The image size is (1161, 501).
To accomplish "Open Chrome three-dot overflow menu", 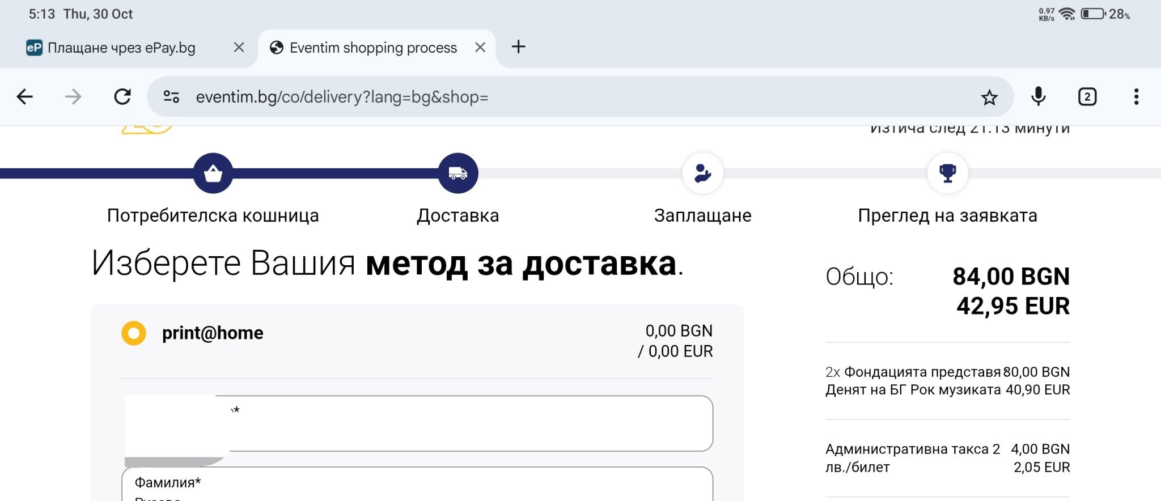I will click(1136, 97).
